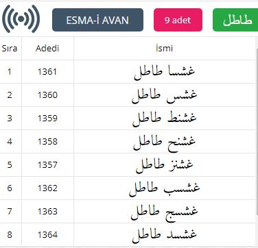Click the İsmi column header
258x248 pixels.
point(164,49)
